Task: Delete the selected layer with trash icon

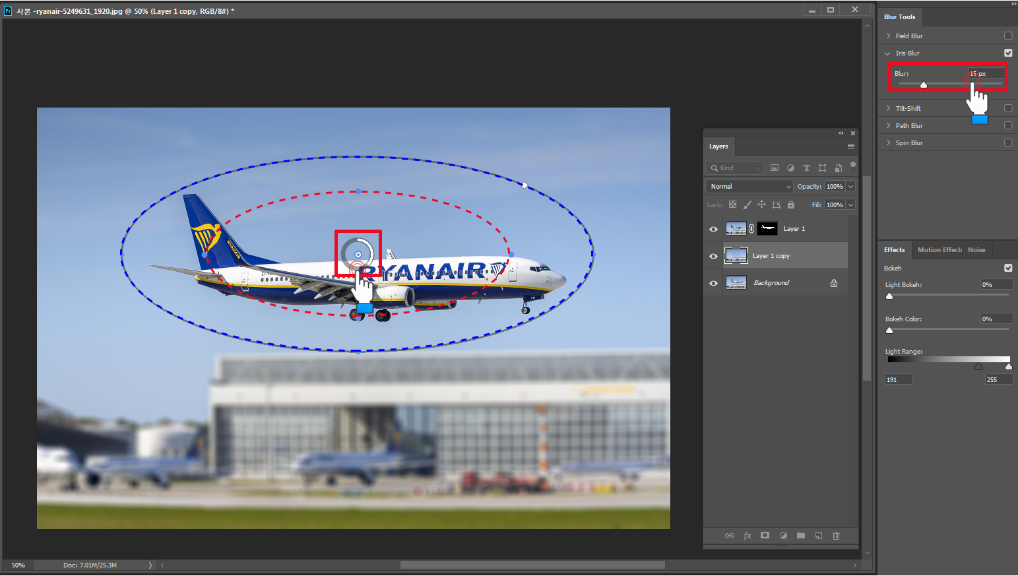Action: pyautogui.click(x=836, y=536)
